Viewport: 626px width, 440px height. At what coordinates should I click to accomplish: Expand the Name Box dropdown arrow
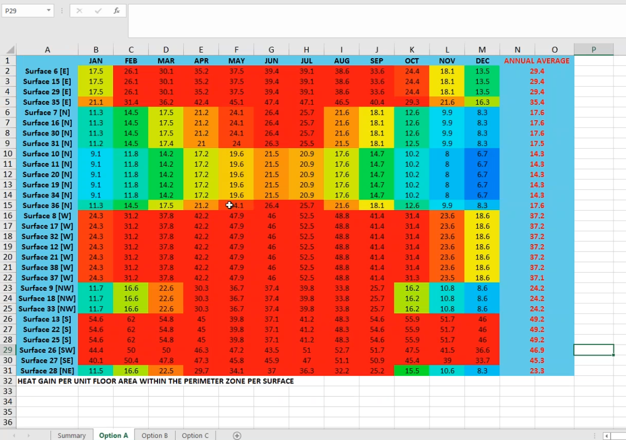49,11
